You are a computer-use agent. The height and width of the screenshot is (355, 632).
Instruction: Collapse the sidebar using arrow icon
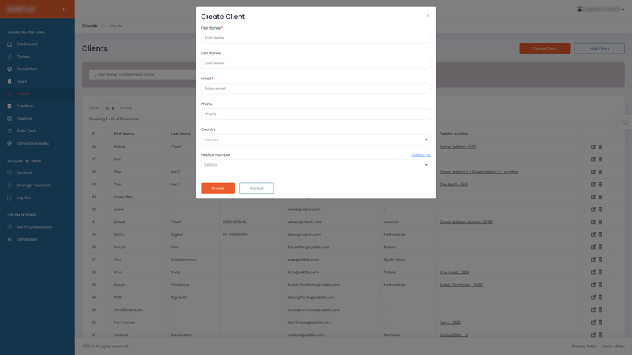64,9
